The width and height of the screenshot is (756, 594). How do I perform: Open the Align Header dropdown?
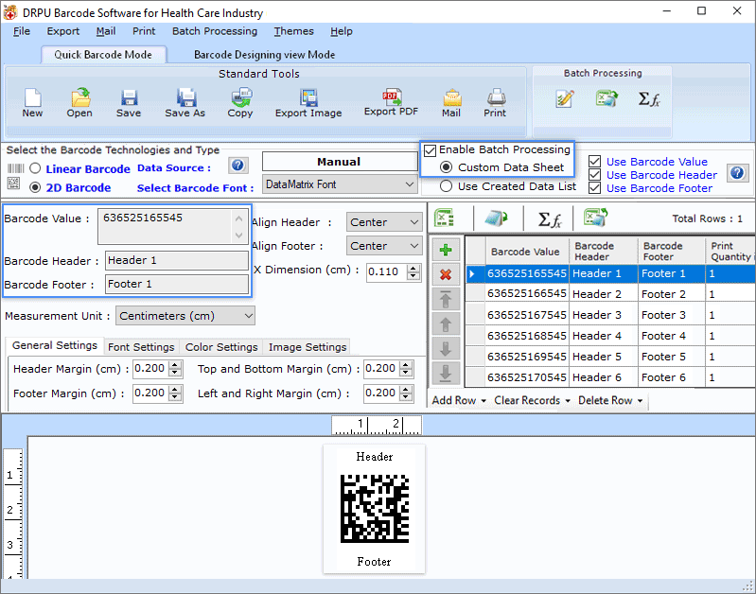[384, 222]
